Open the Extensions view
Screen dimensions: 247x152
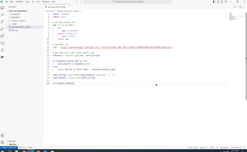coord(2,36)
